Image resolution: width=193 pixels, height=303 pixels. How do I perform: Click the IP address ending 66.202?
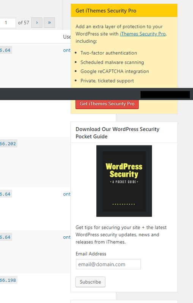pos(8,144)
